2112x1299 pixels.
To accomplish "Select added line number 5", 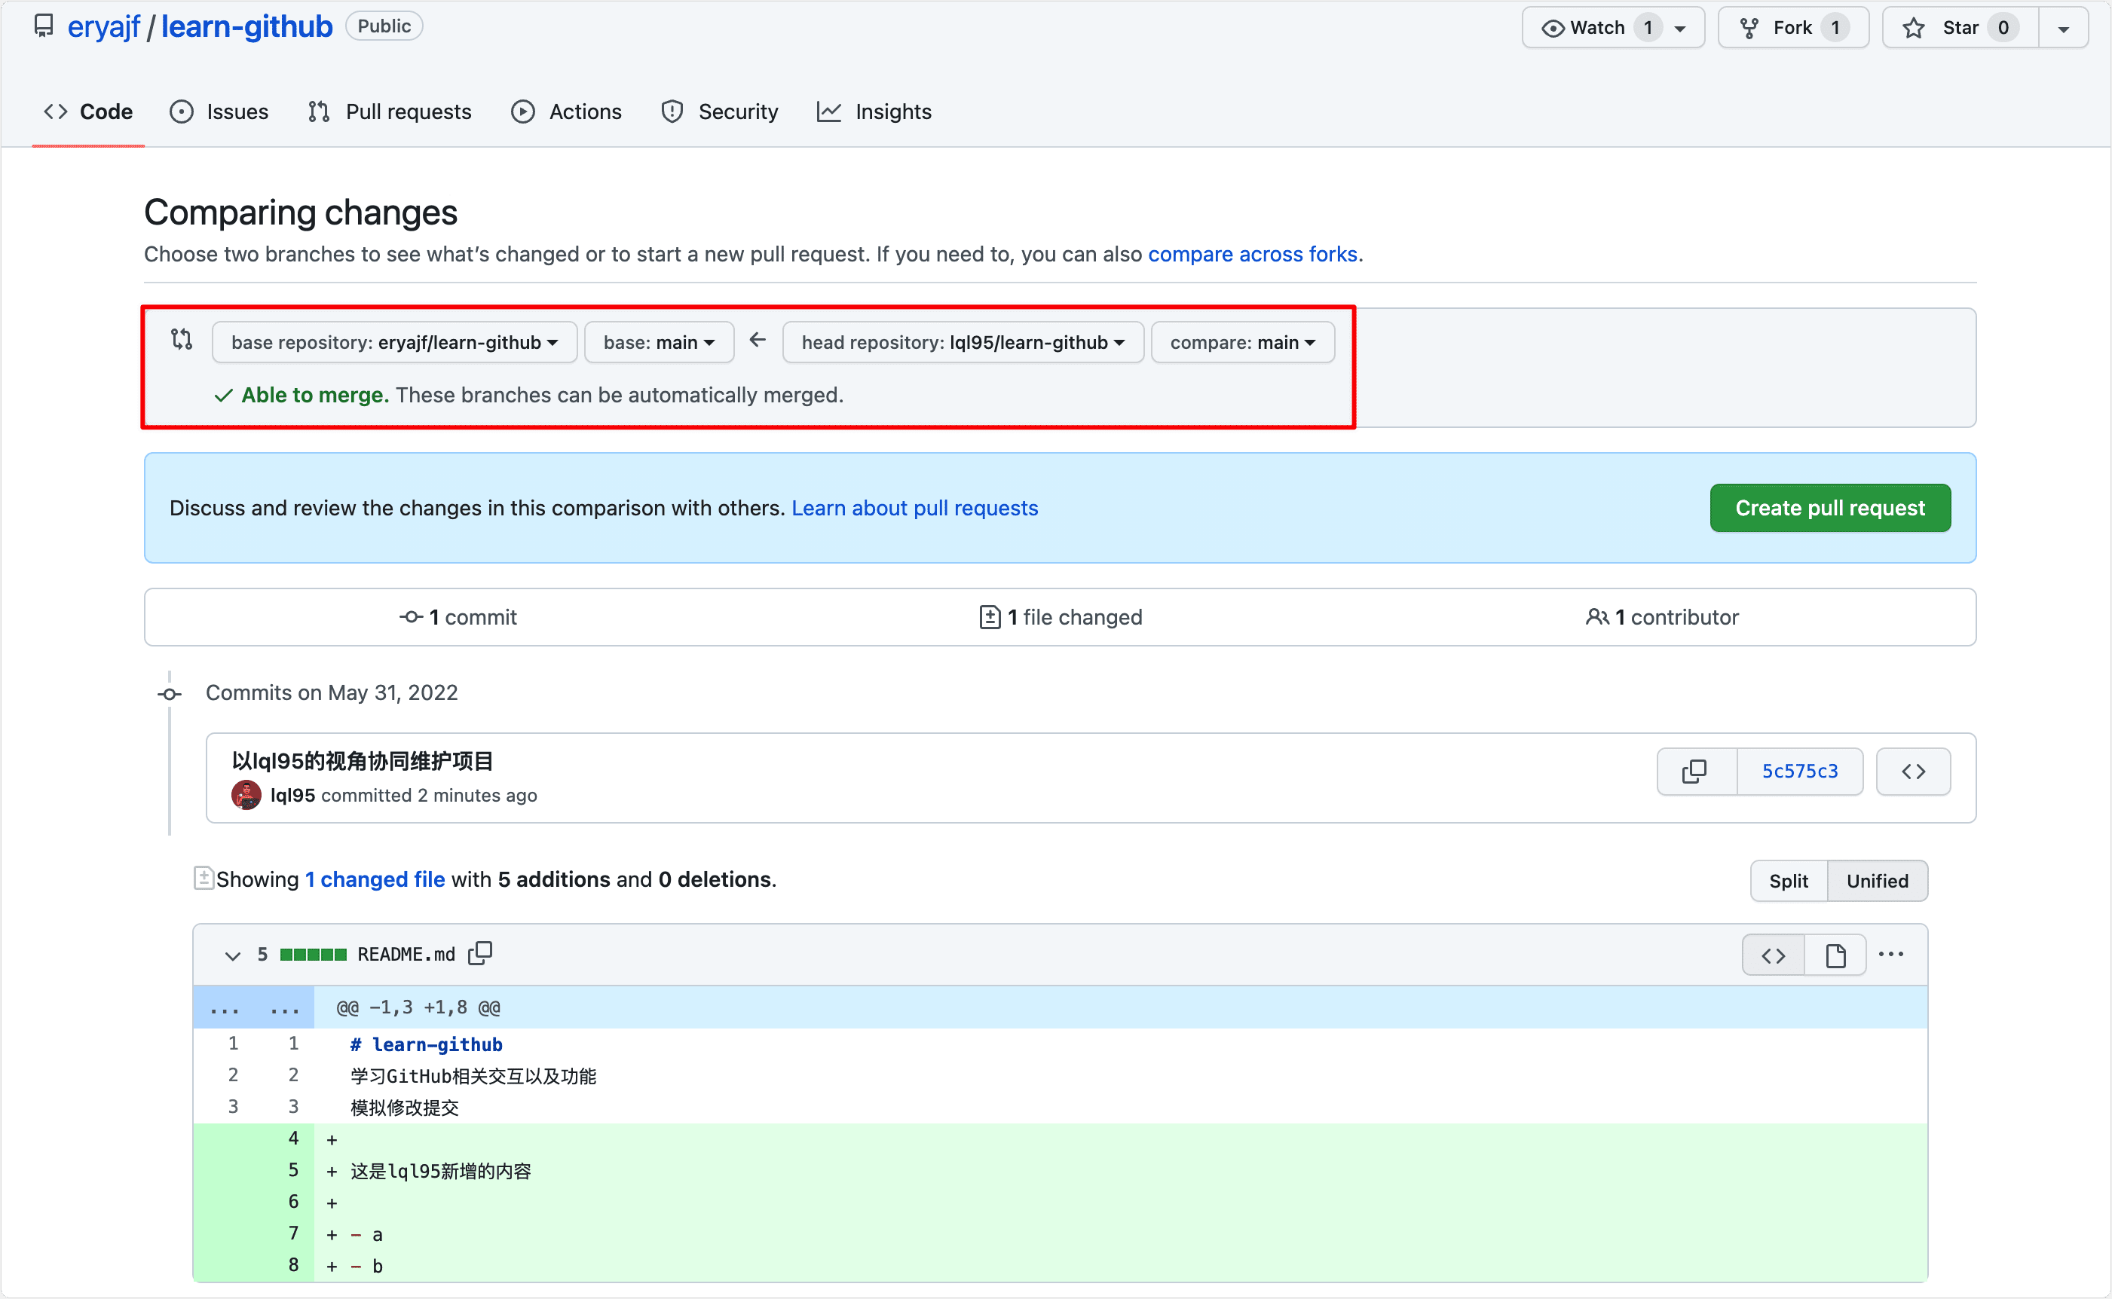I will [x=293, y=1170].
